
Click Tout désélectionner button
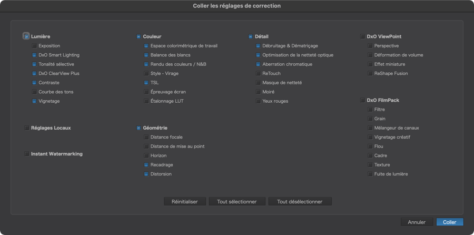(300, 201)
